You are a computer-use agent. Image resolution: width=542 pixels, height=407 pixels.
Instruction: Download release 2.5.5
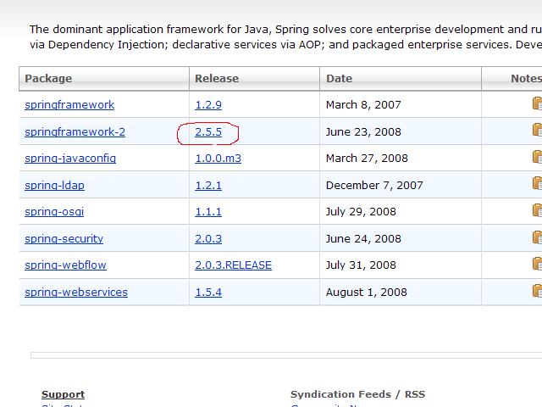point(208,132)
